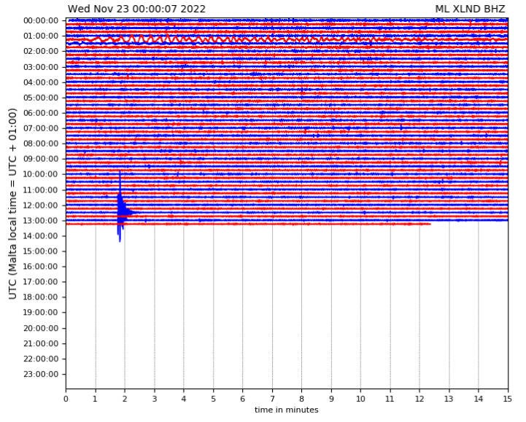The width and height of the screenshot is (526, 422).
Task: Select the 20:00:00 hour tick label
Action: pyautogui.click(x=41, y=328)
